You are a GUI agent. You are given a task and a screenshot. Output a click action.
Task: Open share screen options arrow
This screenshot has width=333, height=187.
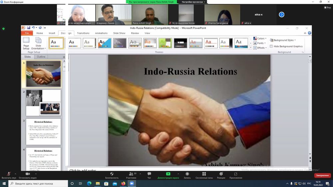178,174
